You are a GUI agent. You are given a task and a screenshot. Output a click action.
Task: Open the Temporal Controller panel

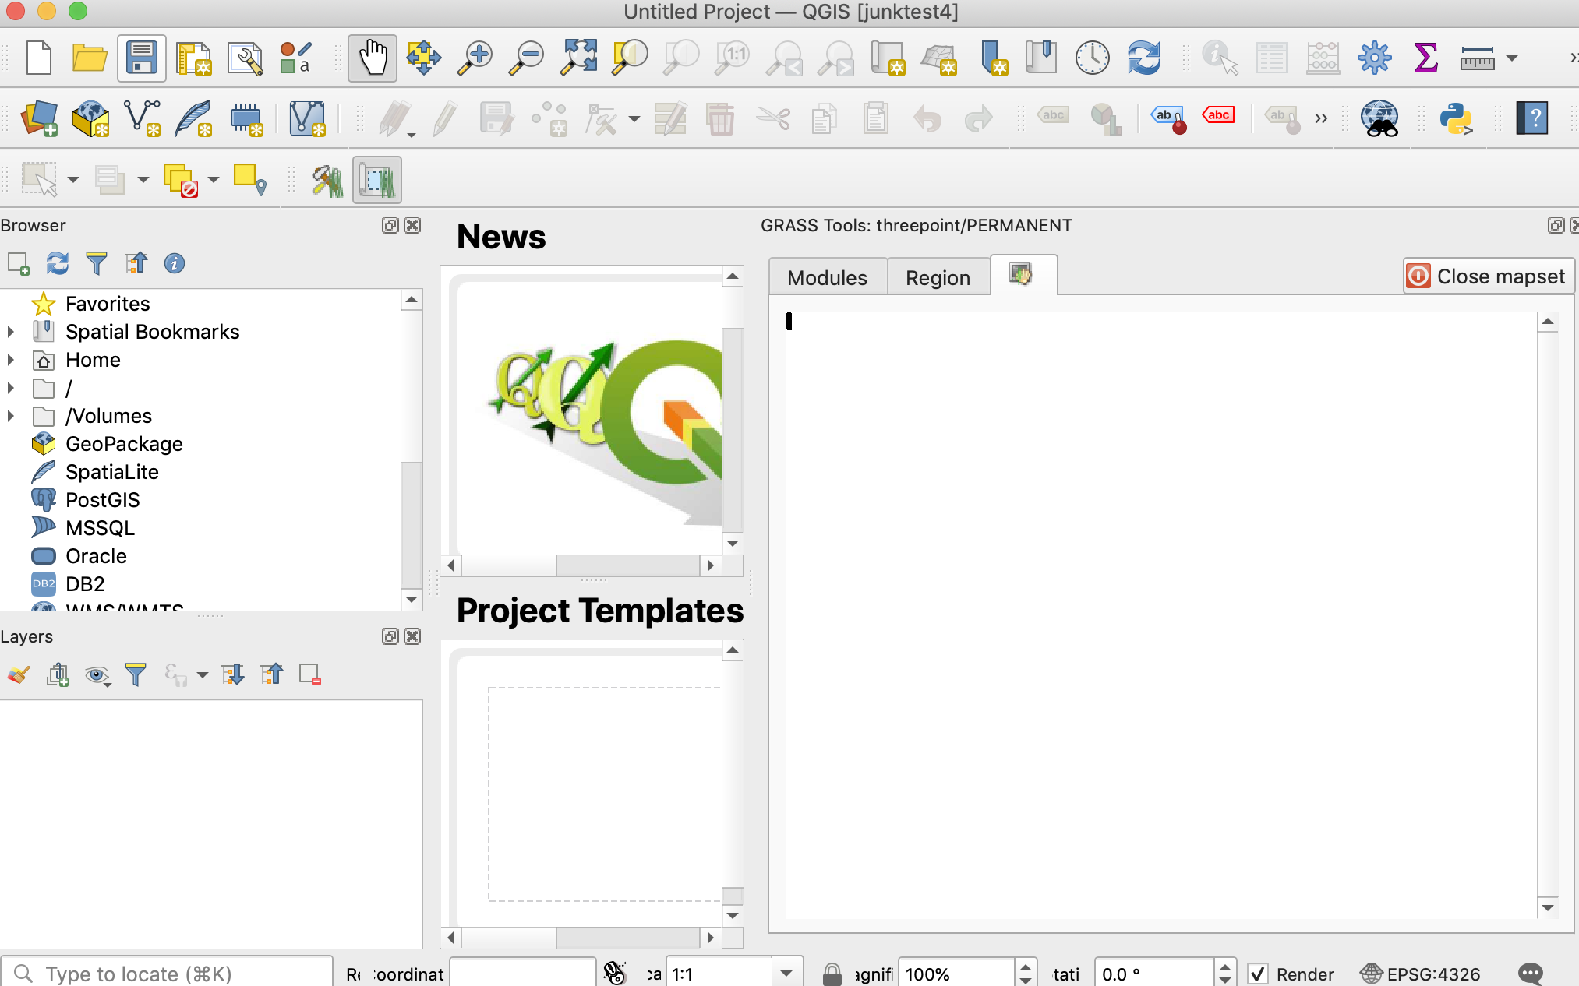pos(1092,57)
